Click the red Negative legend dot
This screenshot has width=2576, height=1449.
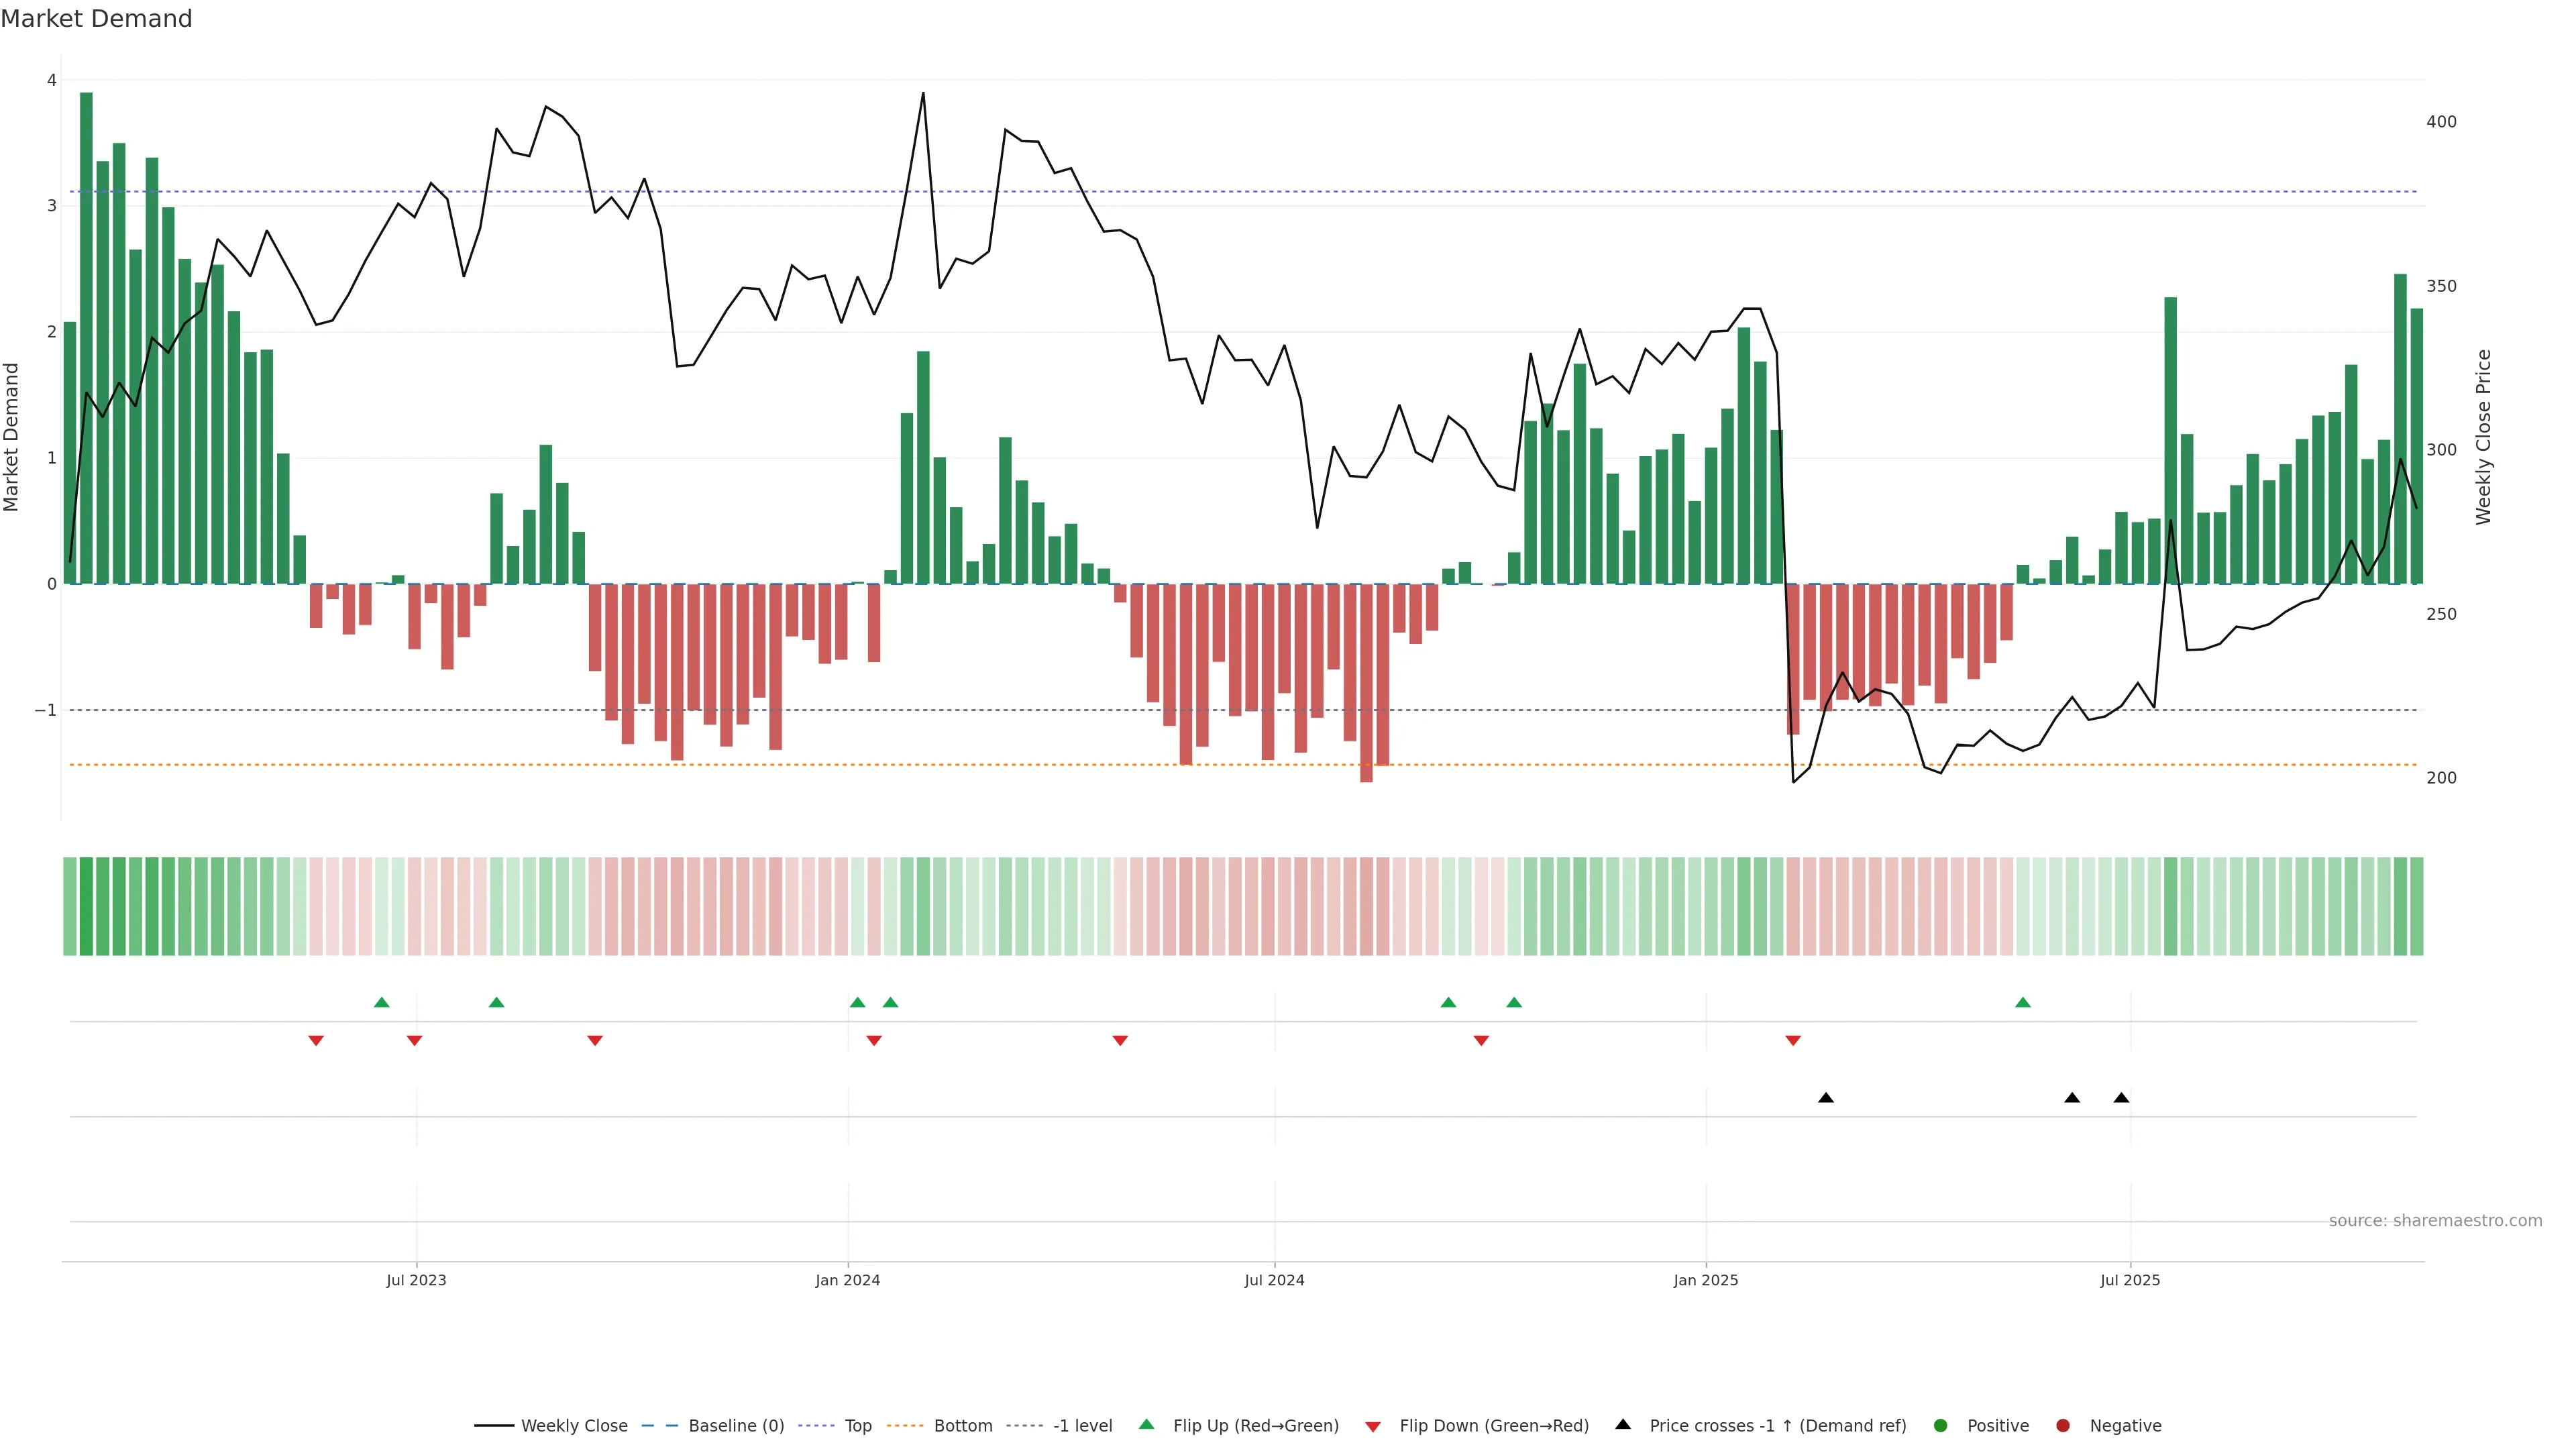pos(2063,1425)
